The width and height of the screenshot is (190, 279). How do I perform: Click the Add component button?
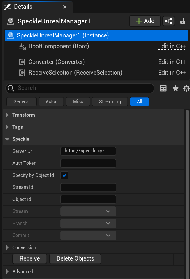coord(145,21)
